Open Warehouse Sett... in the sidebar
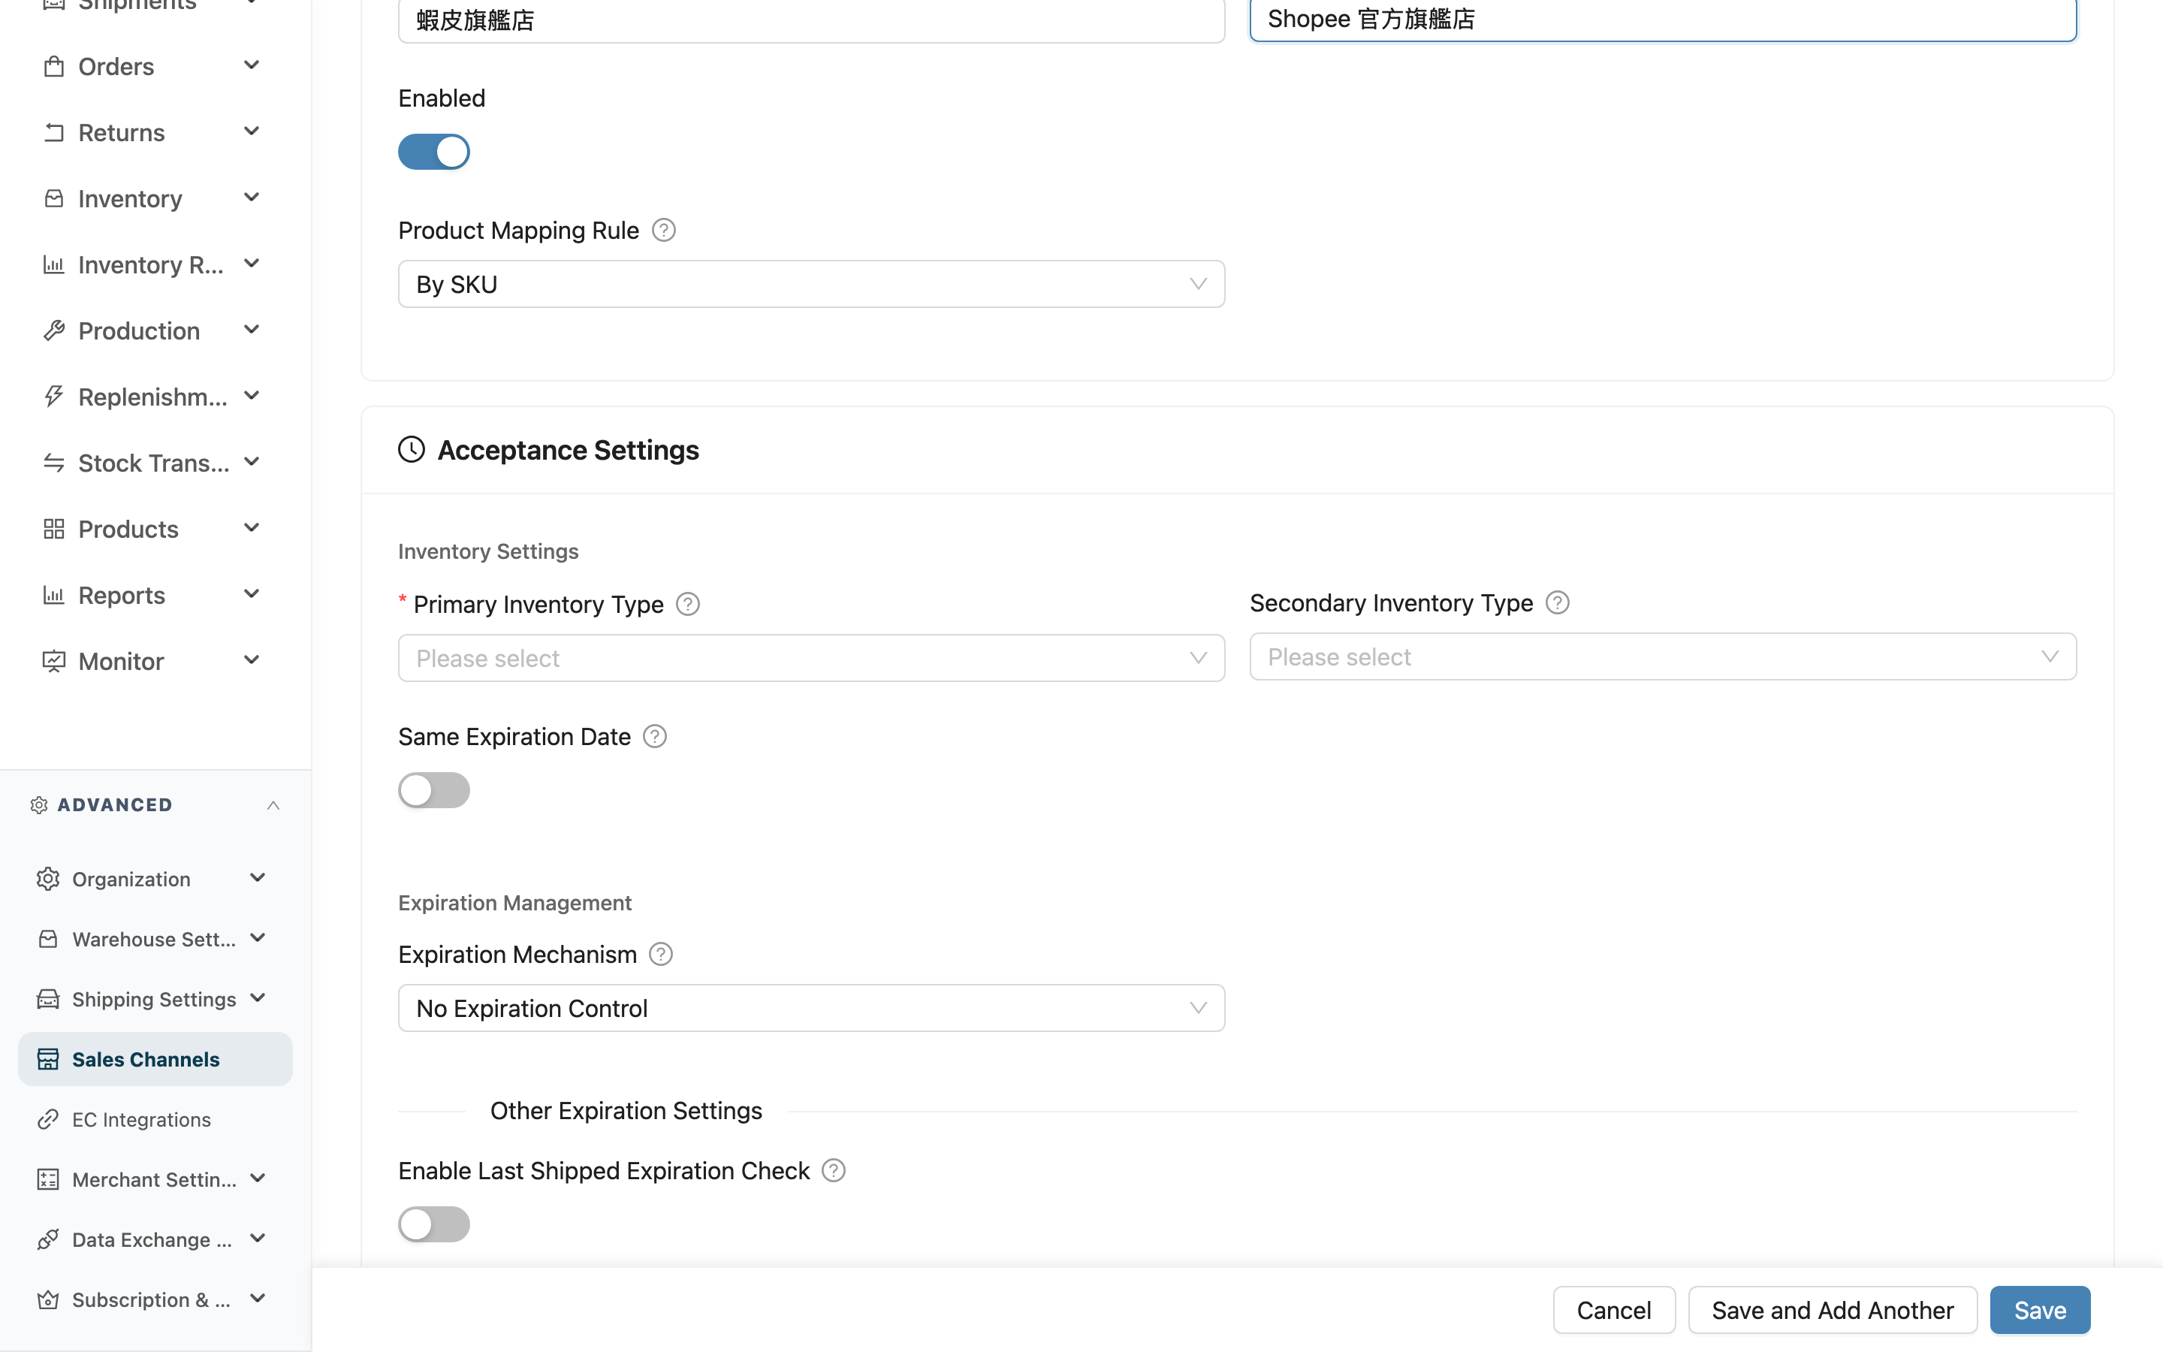 (x=155, y=939)
